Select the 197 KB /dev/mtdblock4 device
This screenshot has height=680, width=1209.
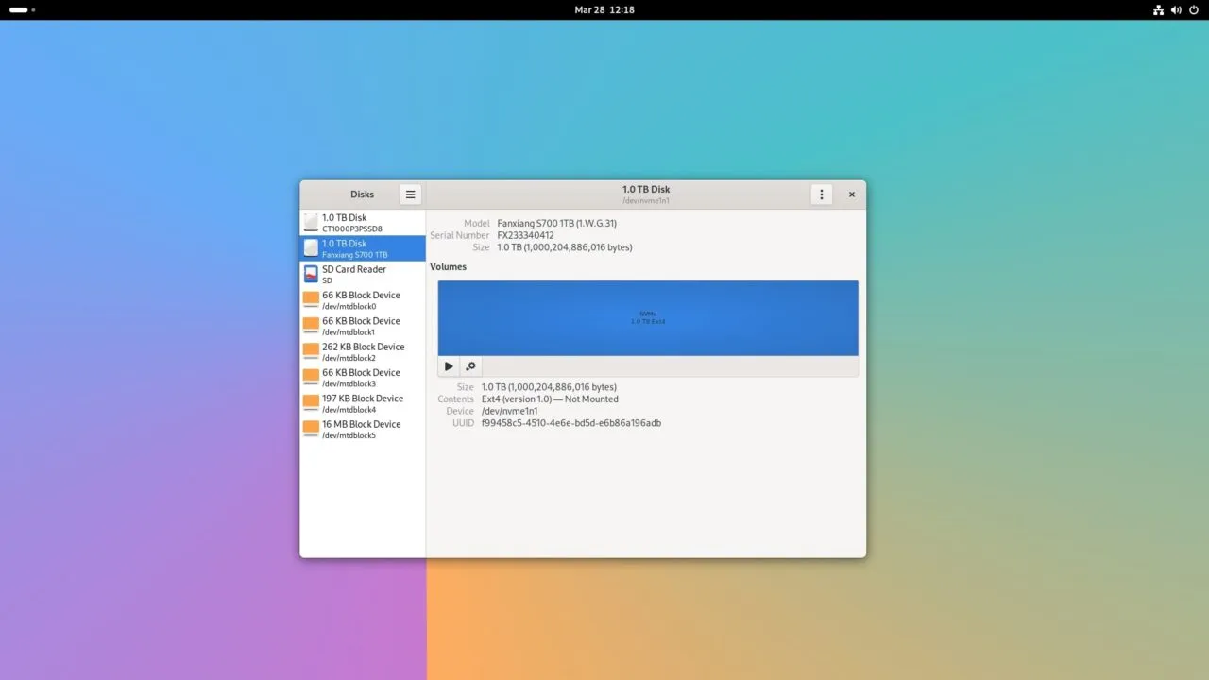pyautogui.click(x=363, y=403)
